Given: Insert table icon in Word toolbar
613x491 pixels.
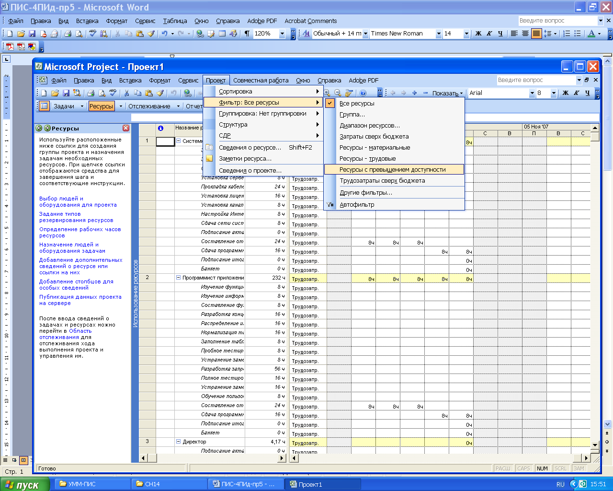Looking at the screenshot, I should click(x=222, y=34).
